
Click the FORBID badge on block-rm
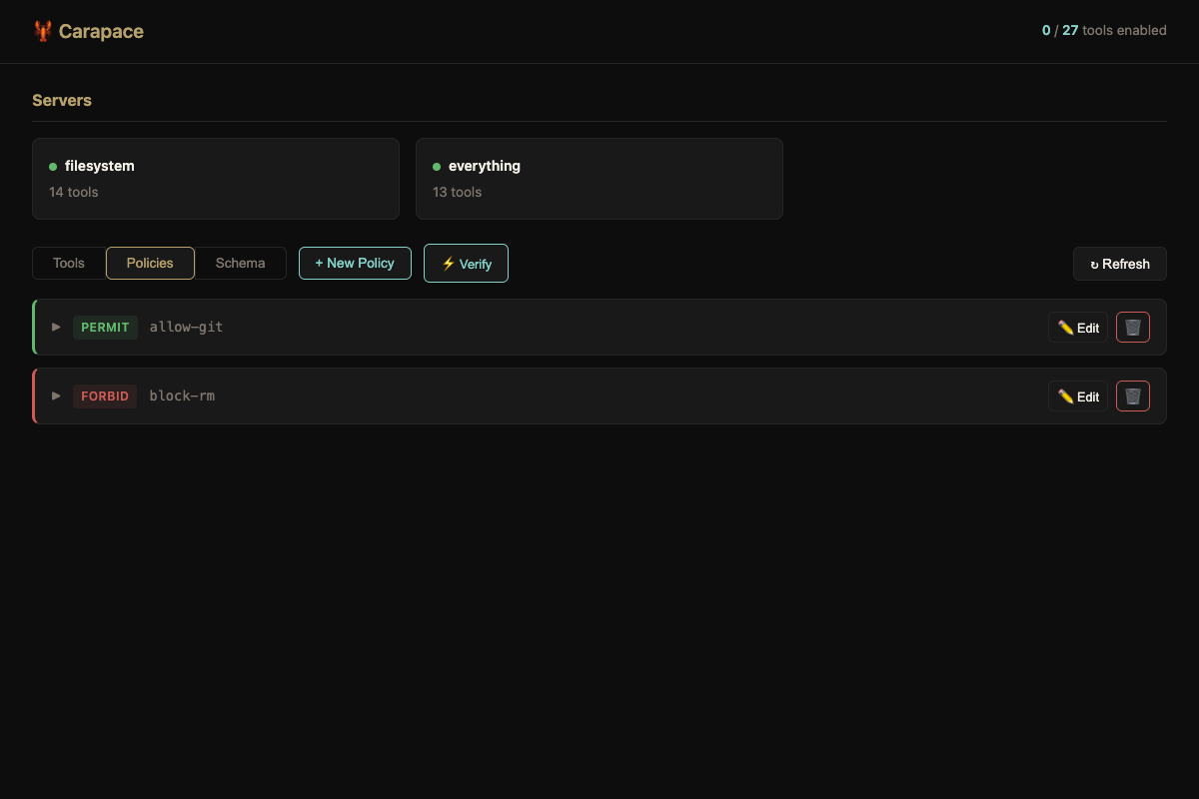click(105, 396)
